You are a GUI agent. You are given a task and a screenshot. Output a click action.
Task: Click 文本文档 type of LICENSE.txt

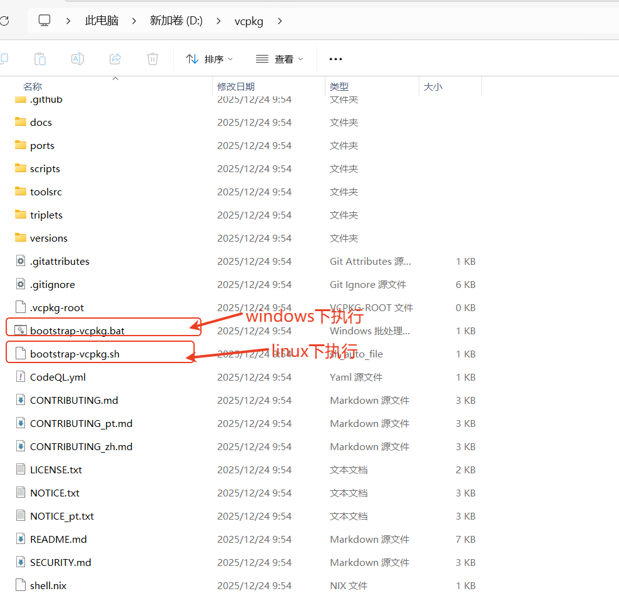[349, 470]
